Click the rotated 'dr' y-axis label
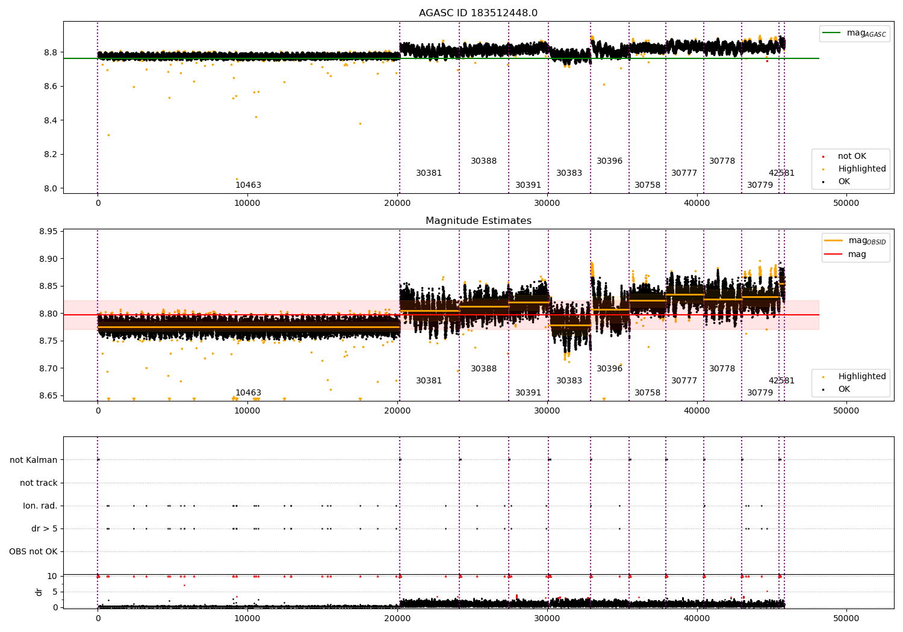Viewport: 903px width, 632px height. tap(39, 592)
